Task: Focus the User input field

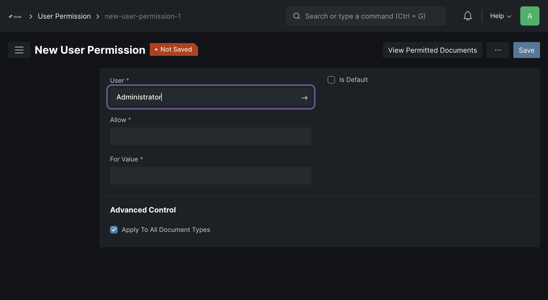Action: tap(211, 97)
